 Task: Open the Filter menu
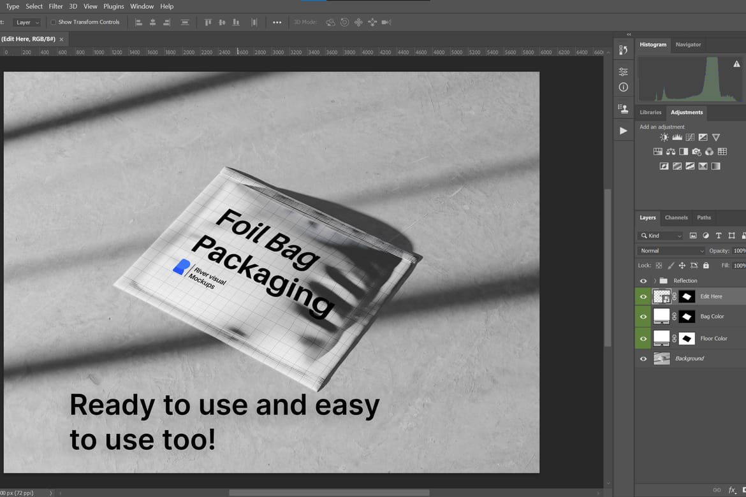tap(55, 6)
